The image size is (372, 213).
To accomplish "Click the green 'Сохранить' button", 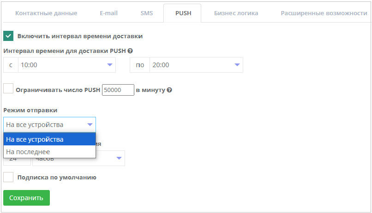I will tap(27, 198).
